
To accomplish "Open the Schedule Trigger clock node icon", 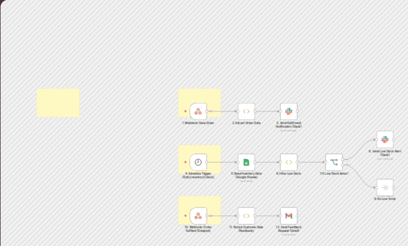I will click(x=198, y=162).
